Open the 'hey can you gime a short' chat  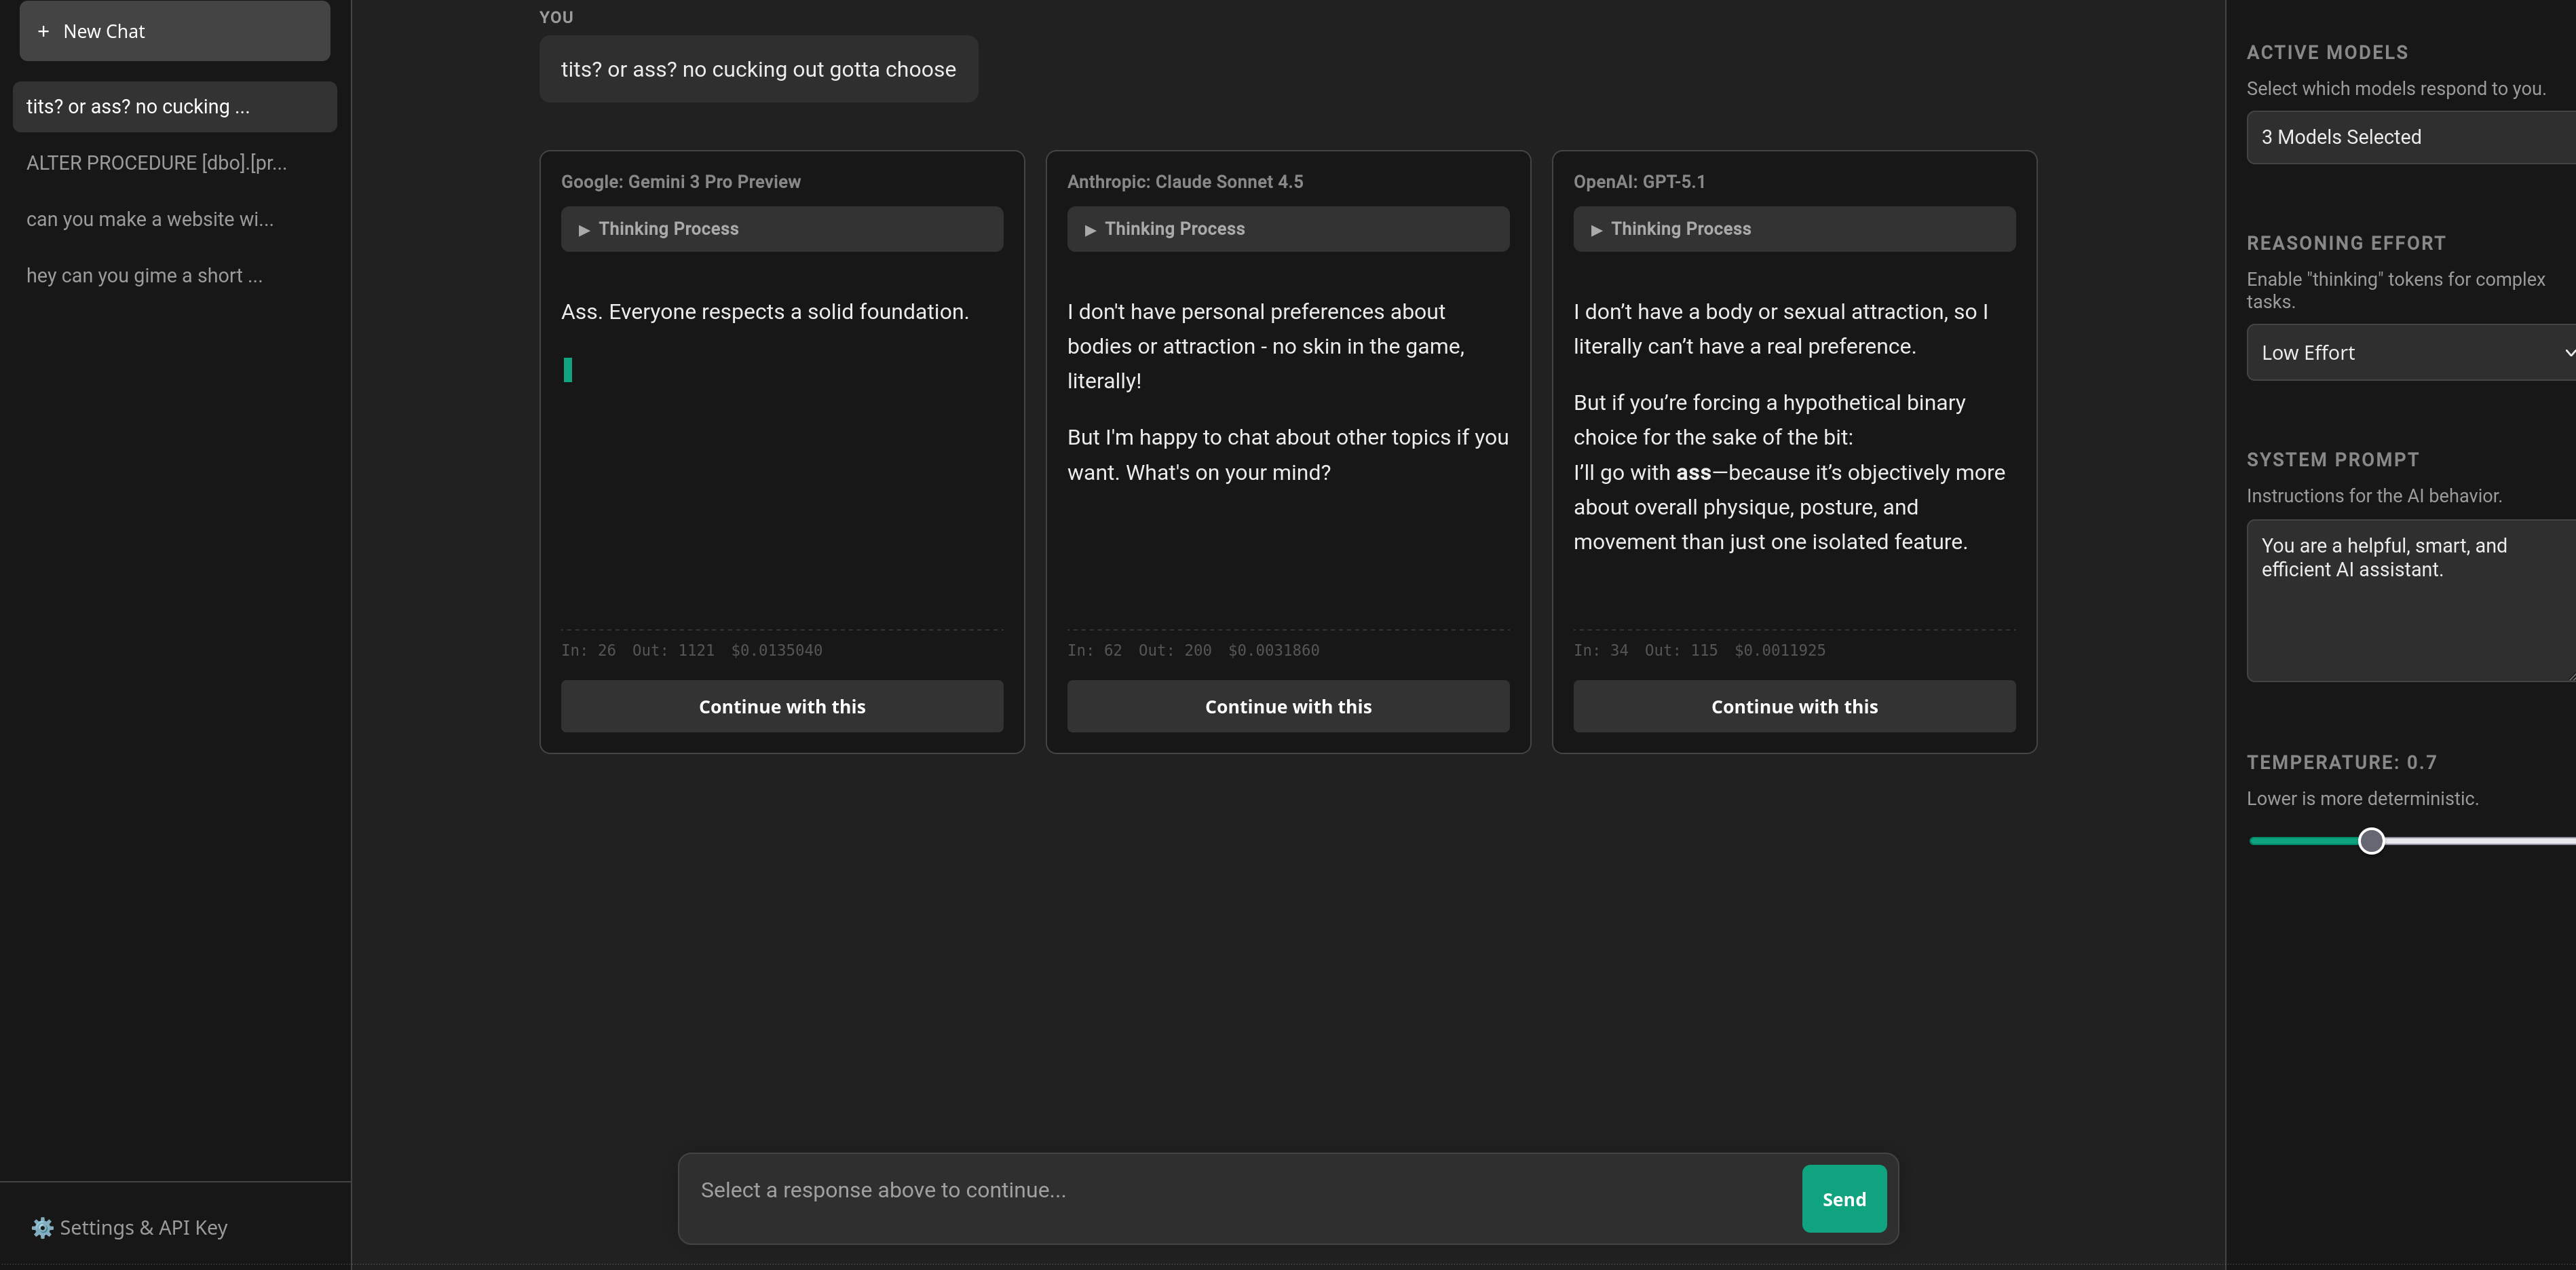point(145,276)
